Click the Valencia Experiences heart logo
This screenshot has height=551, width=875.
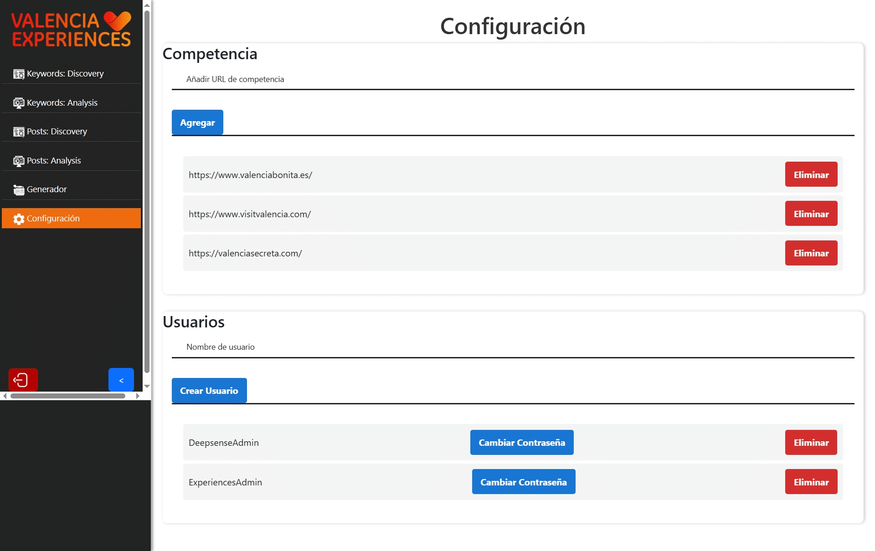(117, 21)
